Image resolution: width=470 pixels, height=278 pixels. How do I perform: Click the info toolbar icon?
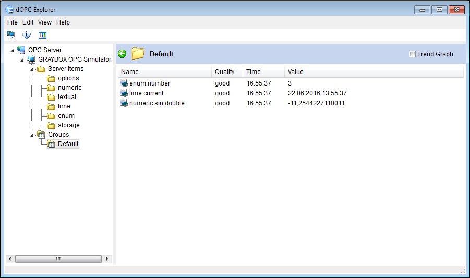[27, 35]
